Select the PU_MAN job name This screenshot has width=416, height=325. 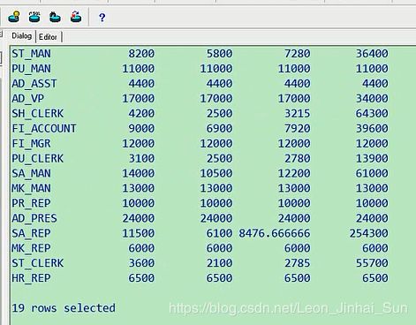point(31,69)
